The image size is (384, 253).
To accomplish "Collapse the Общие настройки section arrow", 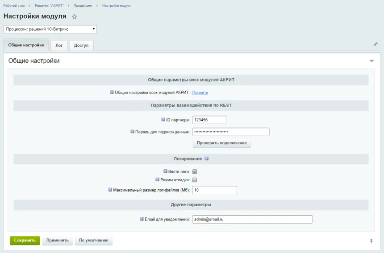I will [371, 61].
